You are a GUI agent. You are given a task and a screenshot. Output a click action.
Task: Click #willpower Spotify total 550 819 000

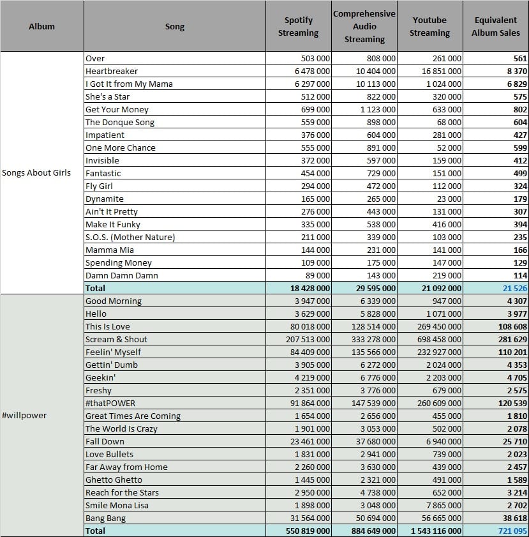point(299,531)
